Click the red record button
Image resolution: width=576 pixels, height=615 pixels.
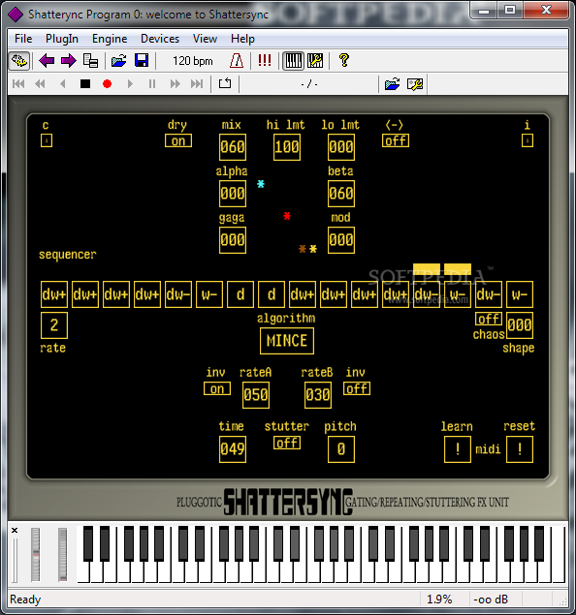coord(107,84)
